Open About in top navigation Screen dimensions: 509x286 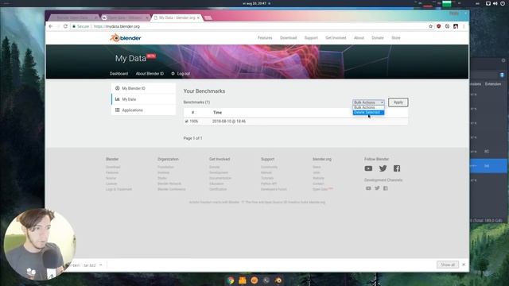[359, 38]
